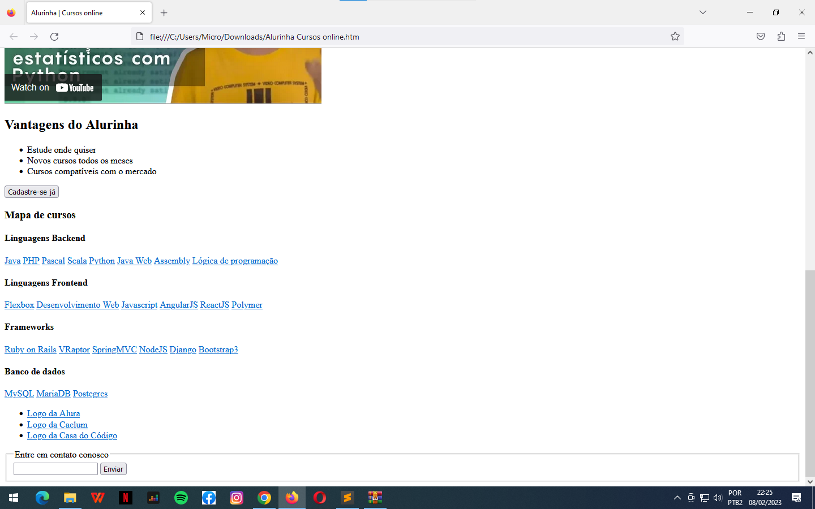Open the Javascript link
The height and width of the screenshot is (509, 815).
pyautogui.click(x=139, y=305)
